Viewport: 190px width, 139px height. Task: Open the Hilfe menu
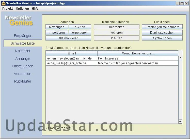(x=35, y=9)
